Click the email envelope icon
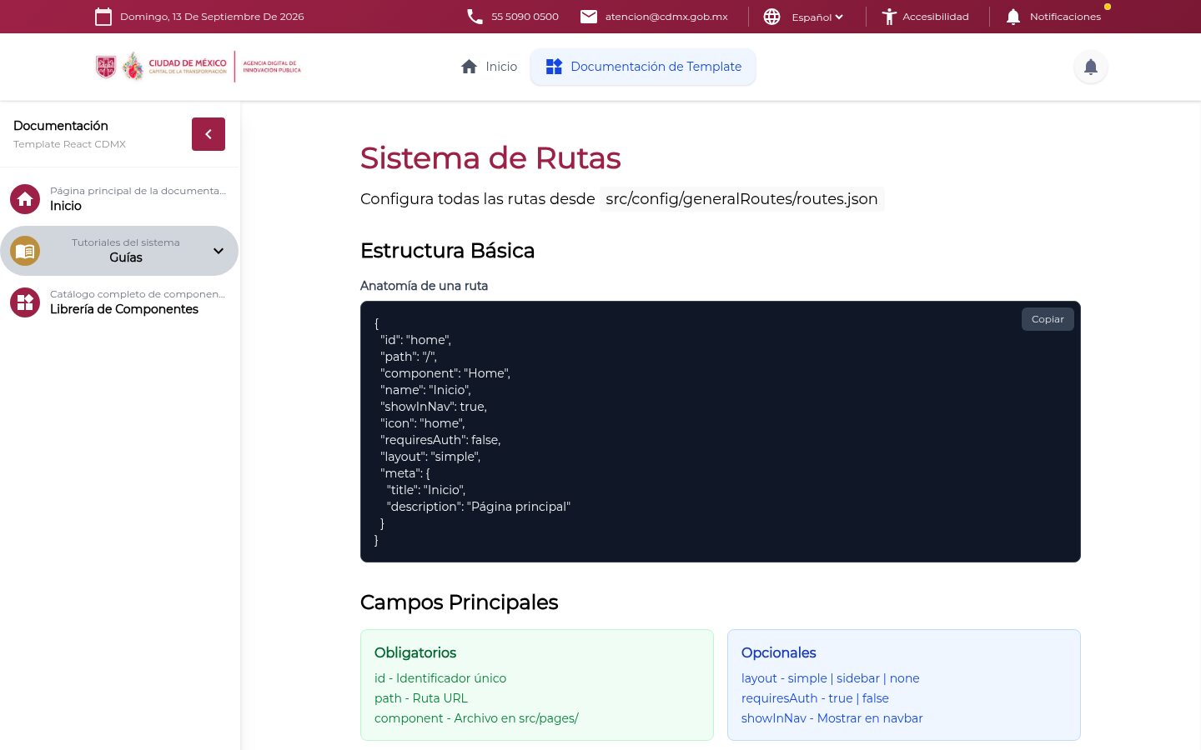 pyautogui.click(x=589, y=17)
